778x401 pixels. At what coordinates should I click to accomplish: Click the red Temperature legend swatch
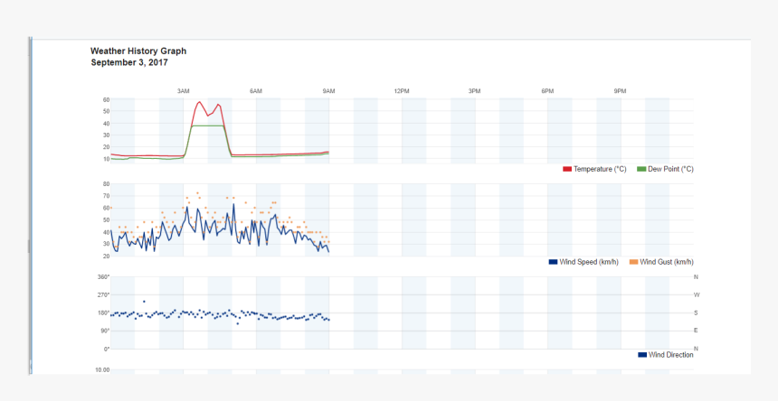pos(567,169)
